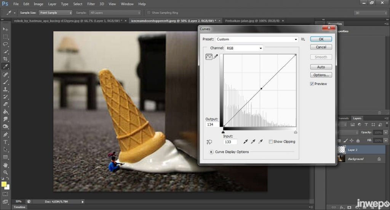This screenshot has width=390, height=210.
Task: Select the black point eyedropper in Curves
Action: (x=246, y=142)
